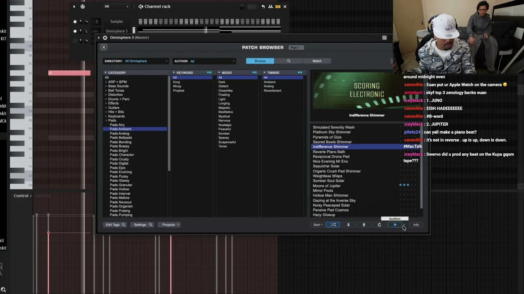The width and height of the screenshot is (524, 294).
Task: Toggle the MOOD column link icon
Action: point(255,73)
